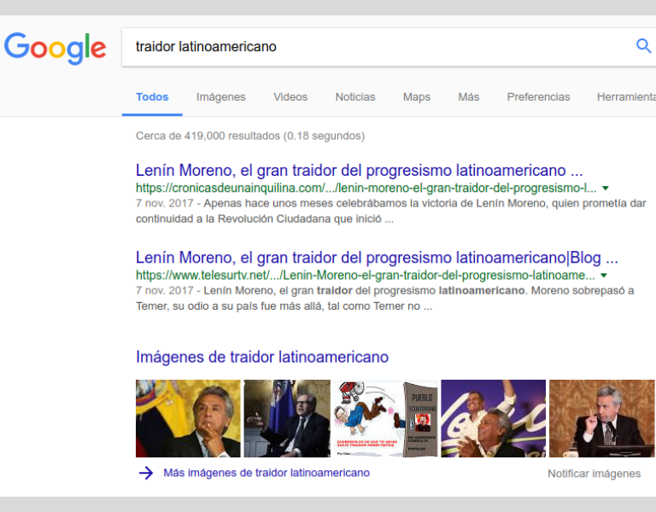Expand dropdown arrow next to cronicasdeunainquilina URL
The height and width of the screenshot is (512, 656).
[605, 189]
